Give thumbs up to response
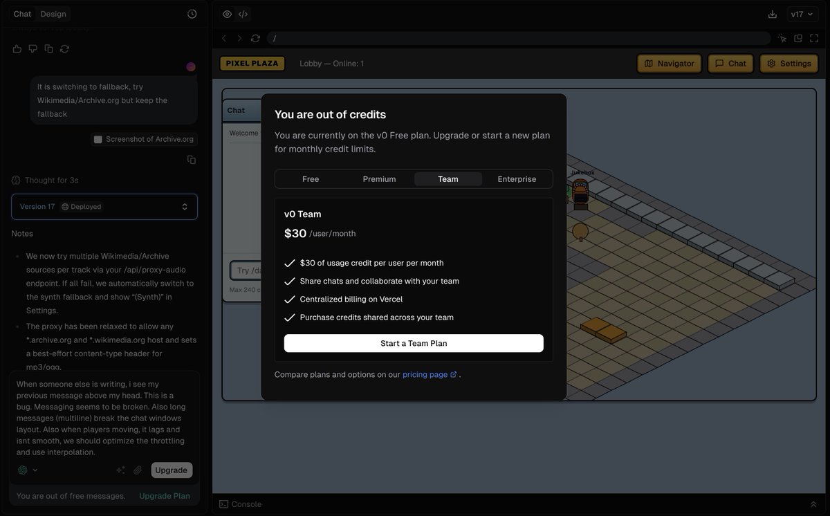This screenshot has height=516, width=830. (x=17, y=48)
